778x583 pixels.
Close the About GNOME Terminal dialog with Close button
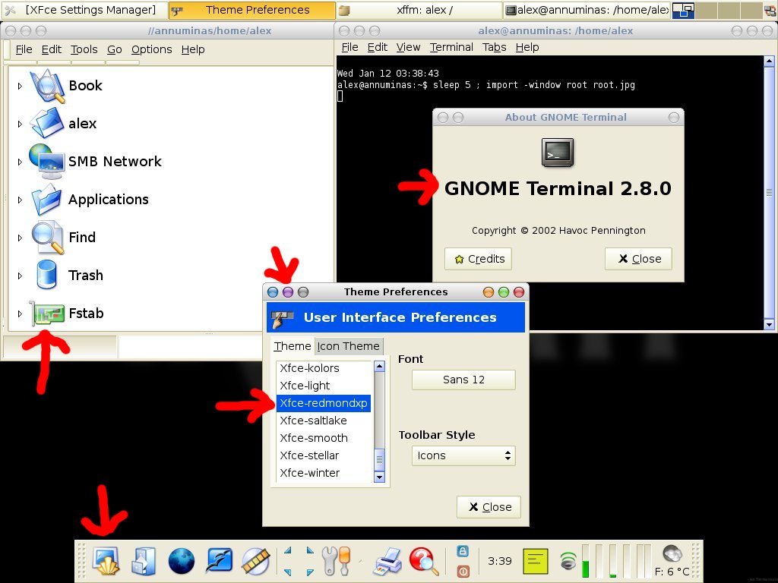tap(638, 259)
